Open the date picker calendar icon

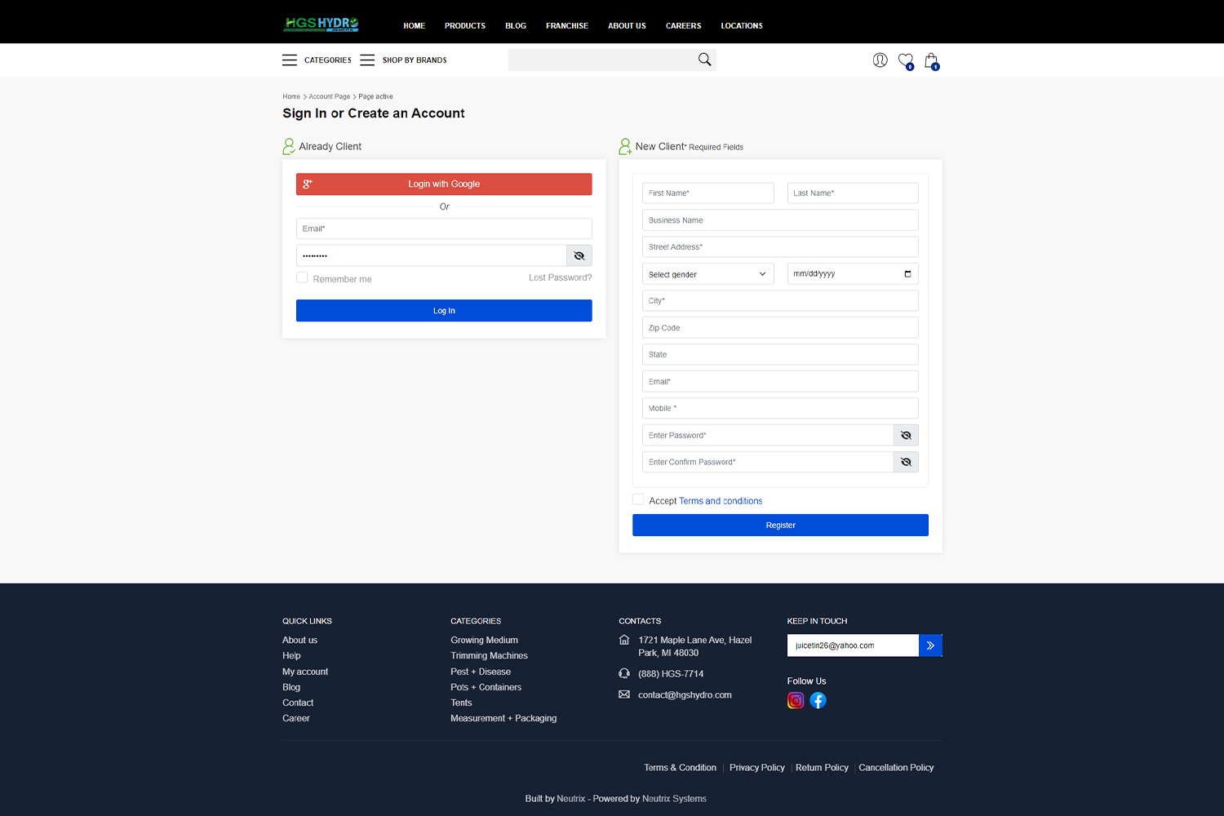pyautogui.click(x=907, y=274)
